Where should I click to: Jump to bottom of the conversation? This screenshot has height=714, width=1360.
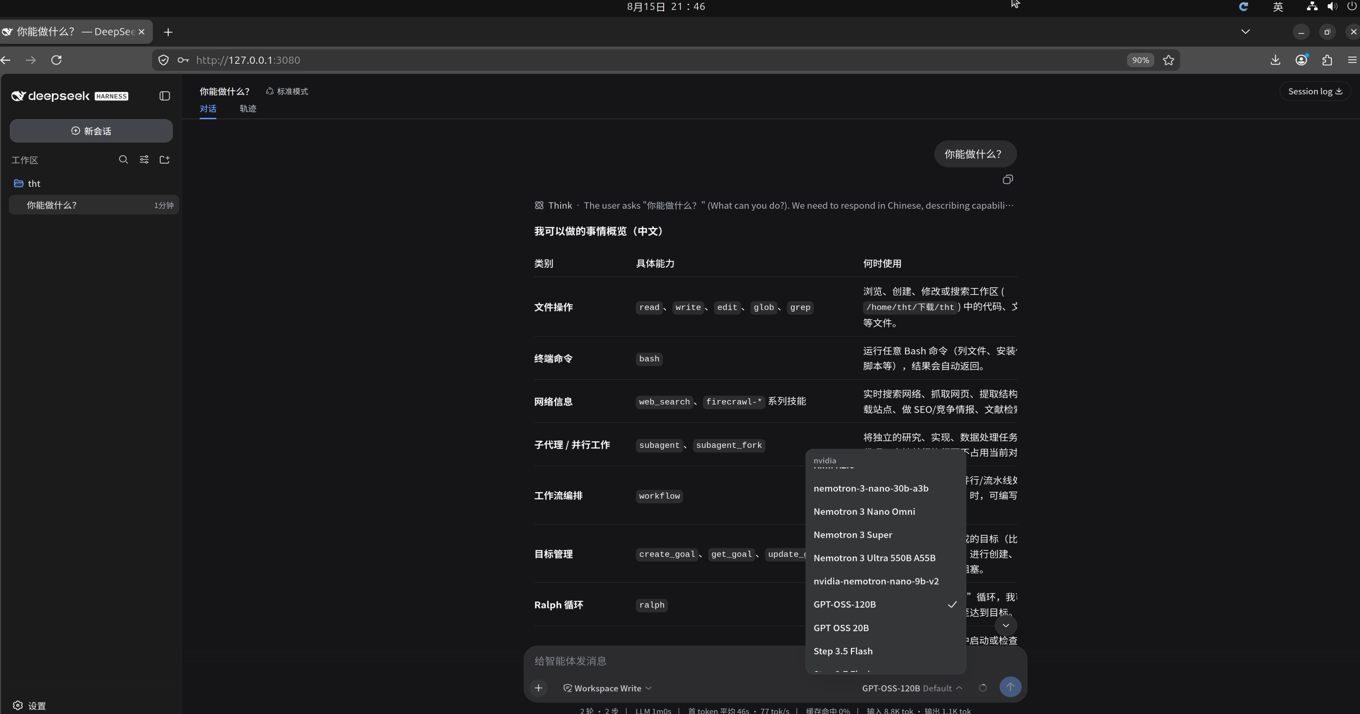(x=1006, y=626)
